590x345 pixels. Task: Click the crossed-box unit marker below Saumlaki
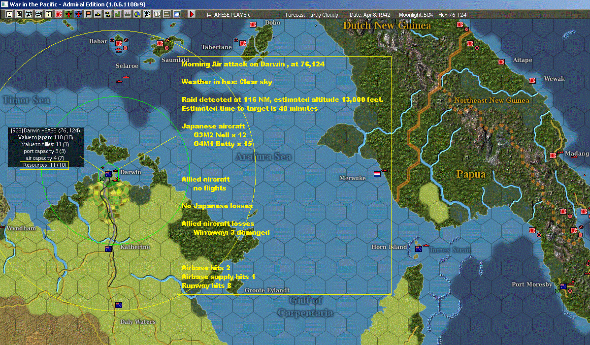(x=166, y=48)
